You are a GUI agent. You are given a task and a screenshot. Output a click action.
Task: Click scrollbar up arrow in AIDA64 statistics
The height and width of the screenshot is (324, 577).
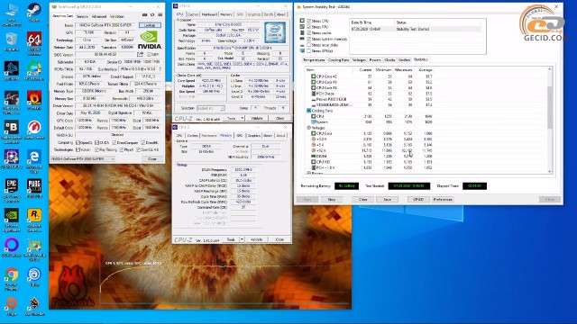550,69
